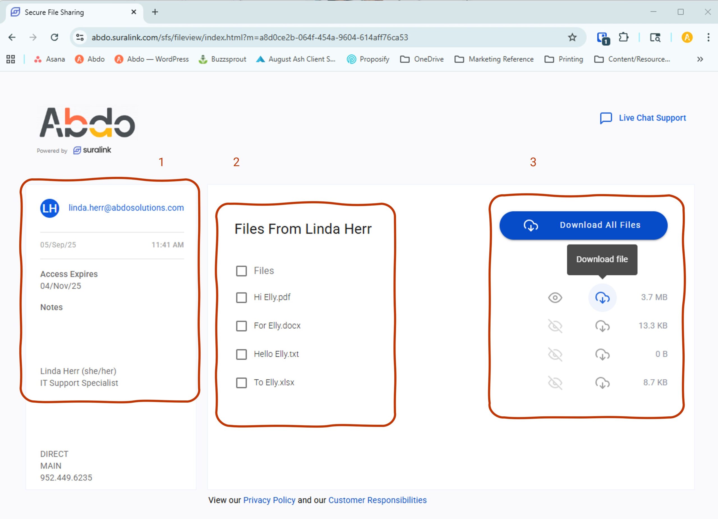Bookmark this page with the star icon
Screen dimensions: 718x519
pyautogui.click(x=572, y=37)
